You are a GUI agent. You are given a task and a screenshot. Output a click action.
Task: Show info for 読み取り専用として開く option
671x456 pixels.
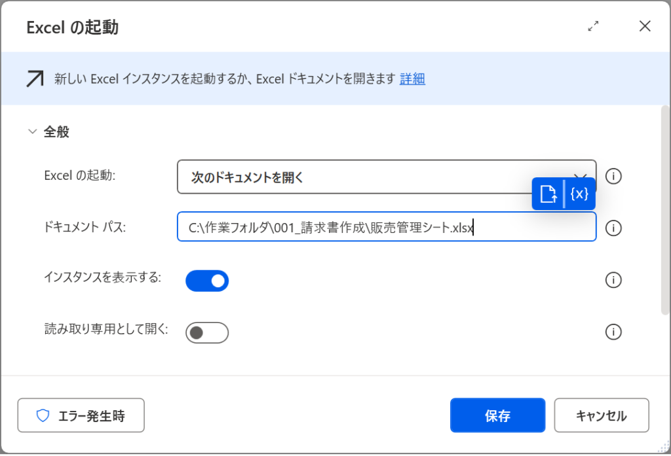[613, 332]
